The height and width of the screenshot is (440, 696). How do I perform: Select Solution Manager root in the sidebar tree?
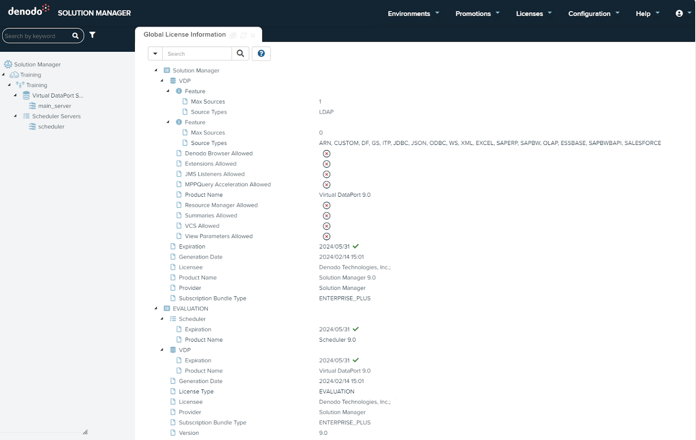pyautogui.click(x=37, y=64)
